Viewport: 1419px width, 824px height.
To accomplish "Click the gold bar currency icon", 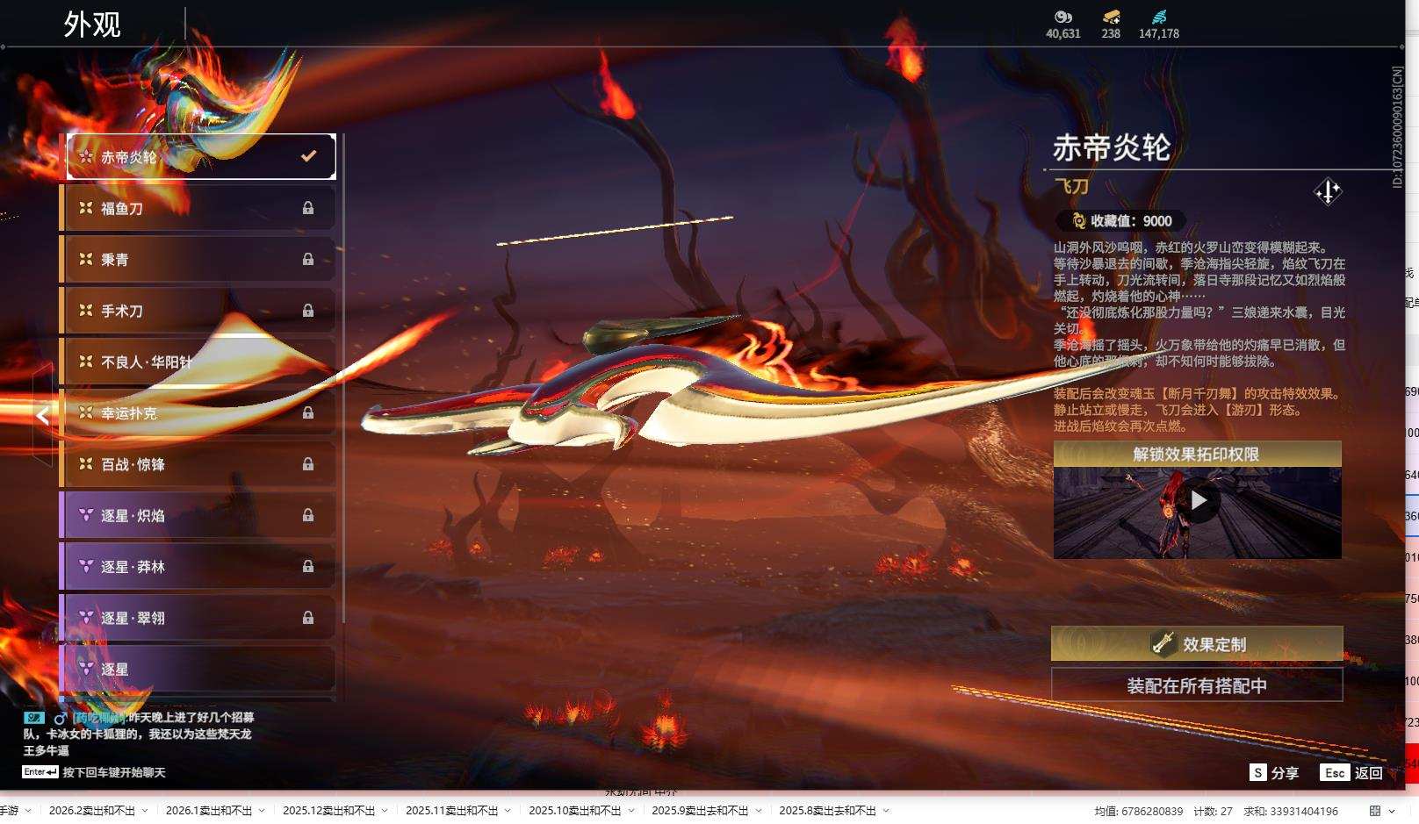I will (1111, 17).
